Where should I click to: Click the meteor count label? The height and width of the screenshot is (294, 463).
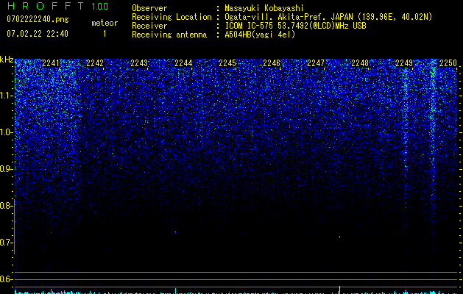105,23
